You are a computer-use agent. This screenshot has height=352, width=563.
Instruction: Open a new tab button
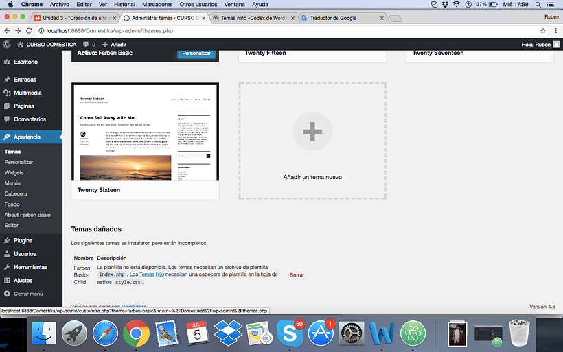(395, 19)
